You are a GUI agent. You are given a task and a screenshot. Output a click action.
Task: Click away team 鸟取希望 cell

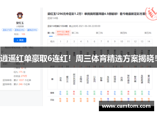pyautogui.click(x=142, y=79)
